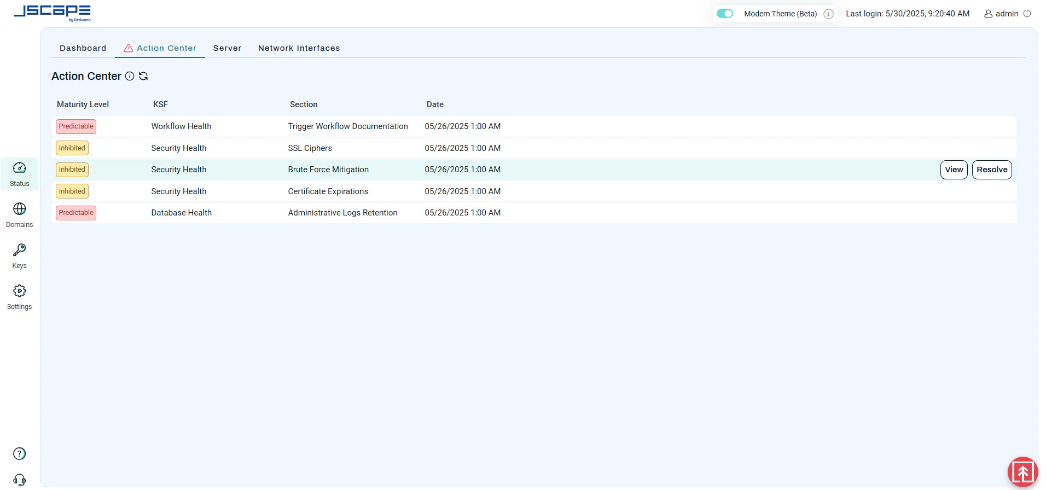This screenshot has height=490, width=1046.
Task: Click Inhibited badge on Certificate Expirations row
Action: (x=72, y=191)
